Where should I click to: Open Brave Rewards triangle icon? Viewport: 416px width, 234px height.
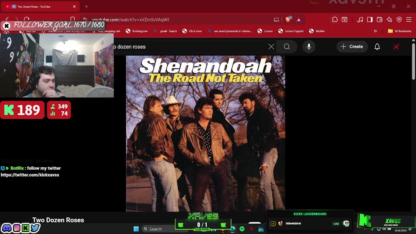pos(299,20)
